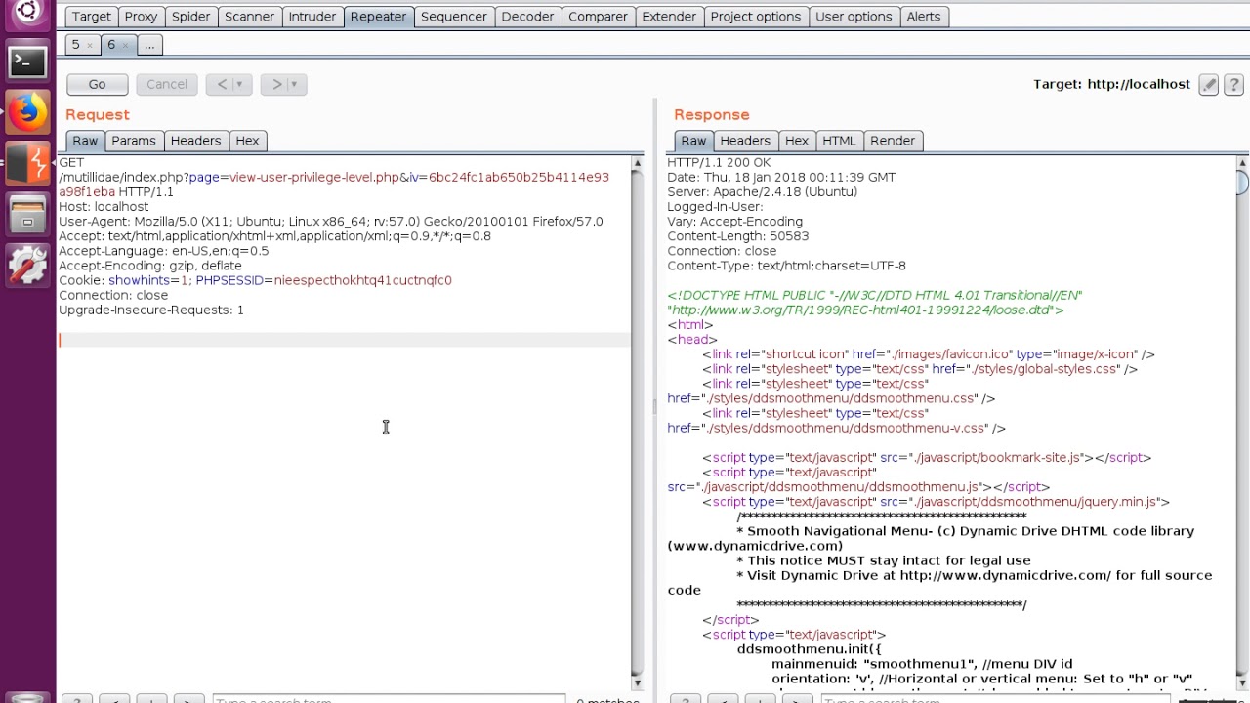This screenshot has width=1250, height=703.
Task: Click 'Connection: close' in the request
Action: (x=113, y=295)
